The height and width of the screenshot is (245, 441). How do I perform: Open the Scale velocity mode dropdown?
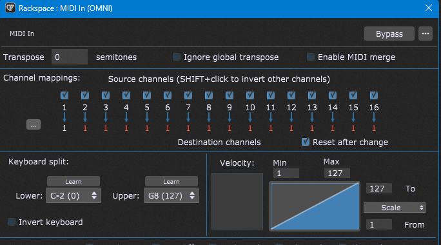pyautogui.click(x=395, y=208)
